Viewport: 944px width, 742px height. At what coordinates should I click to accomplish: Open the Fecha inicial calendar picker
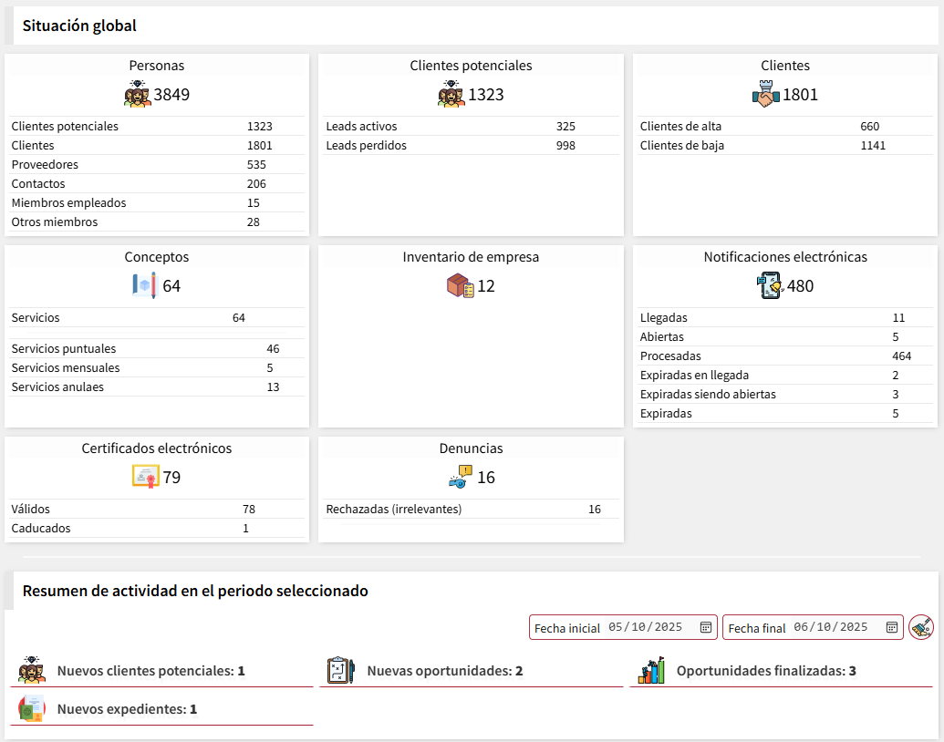tap(705, 627)
